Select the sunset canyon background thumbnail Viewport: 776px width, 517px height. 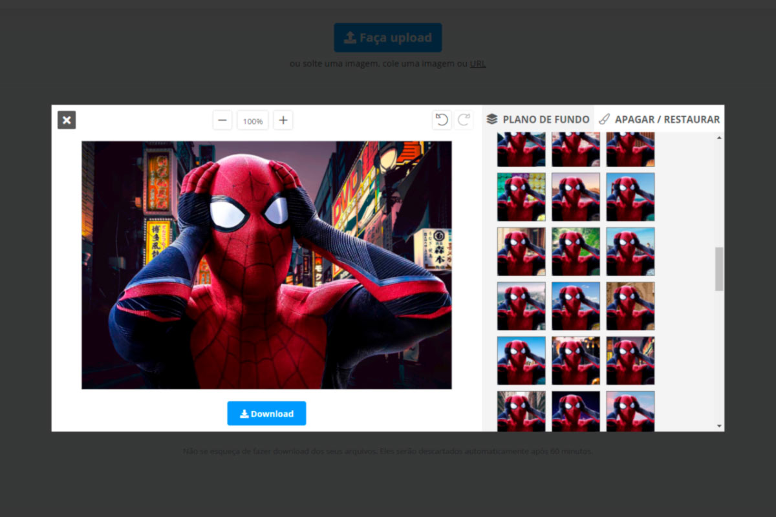[576, 197]
